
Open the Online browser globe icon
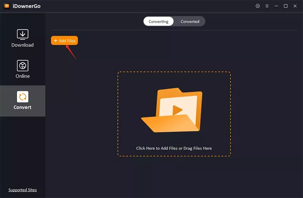[23, 65]
